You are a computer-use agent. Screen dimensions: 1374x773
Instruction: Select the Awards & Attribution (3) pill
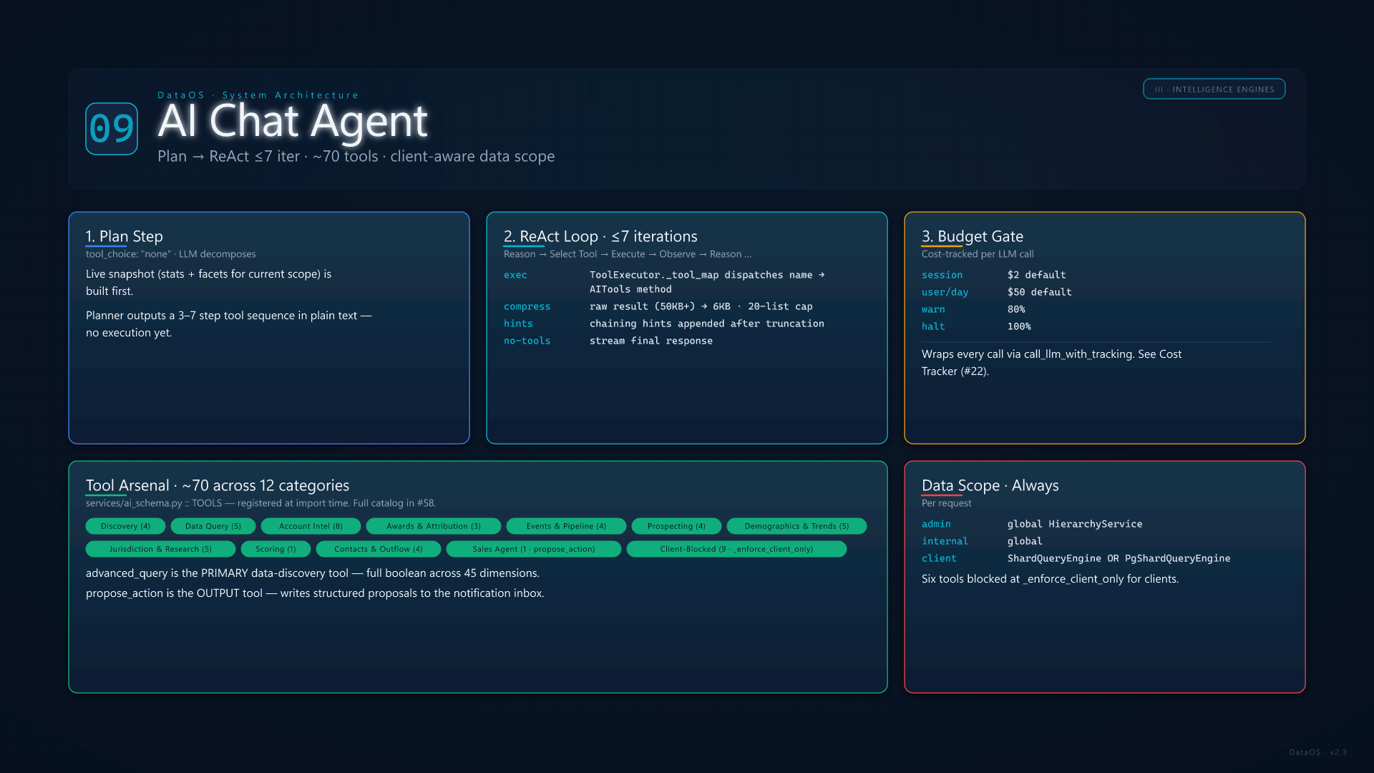tap(433, 526)
